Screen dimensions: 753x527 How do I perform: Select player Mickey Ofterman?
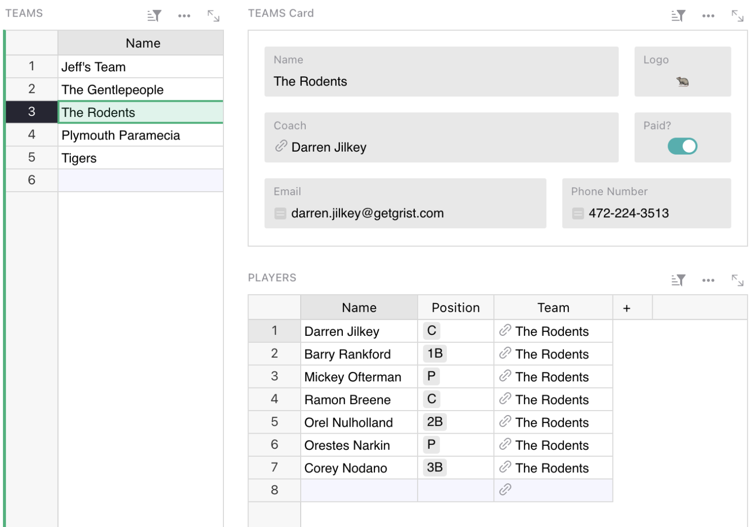coord(359,377)
